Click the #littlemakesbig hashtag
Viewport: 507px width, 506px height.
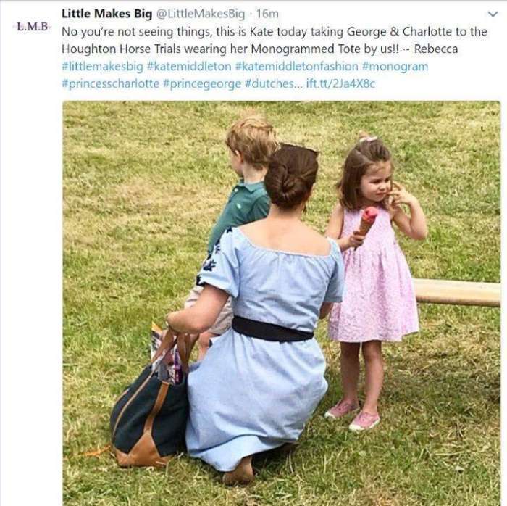click(x=102, y=66)
